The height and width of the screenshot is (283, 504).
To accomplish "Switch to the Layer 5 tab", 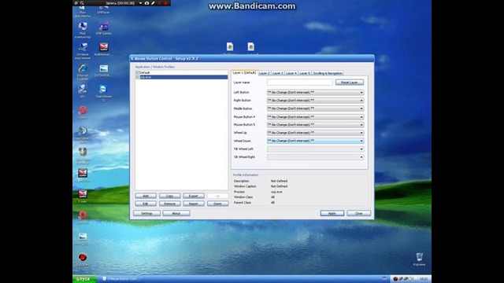I will pyautogui.click(x=305, y=73).
